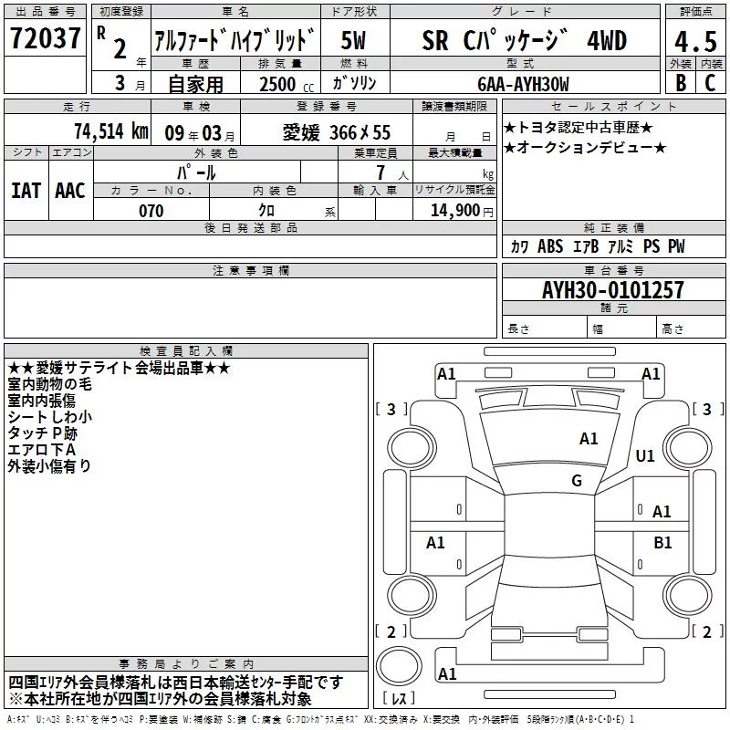
Task: Click the model code 6AA-AYH30W
Action: click(x=523, y=84)
